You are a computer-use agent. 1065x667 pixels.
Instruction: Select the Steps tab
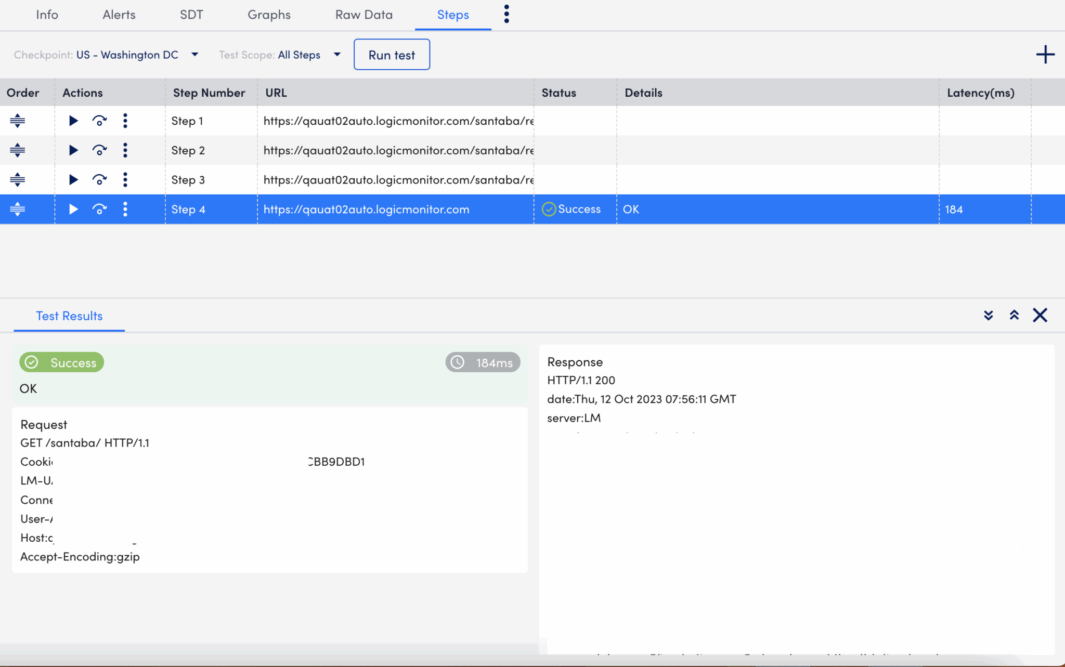[x=453, y=15]
